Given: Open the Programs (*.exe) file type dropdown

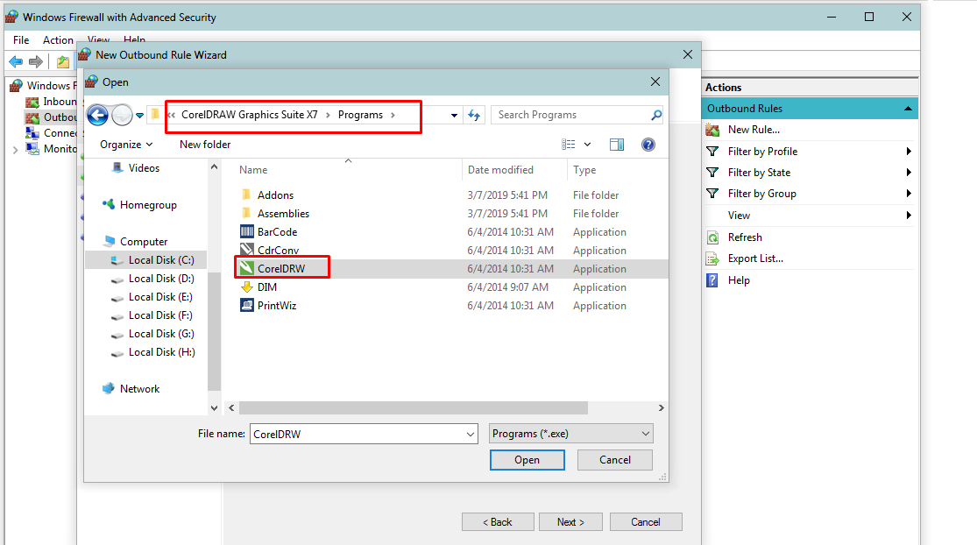Looking at the screenshot, I should pos(570,433).
